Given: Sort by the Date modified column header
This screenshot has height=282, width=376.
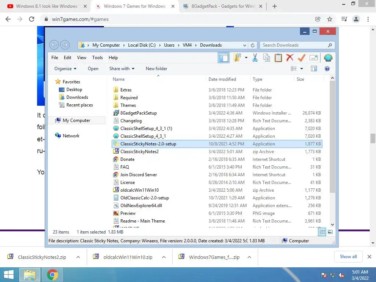Looking at the screenshot, I should (x=228, y=79).
